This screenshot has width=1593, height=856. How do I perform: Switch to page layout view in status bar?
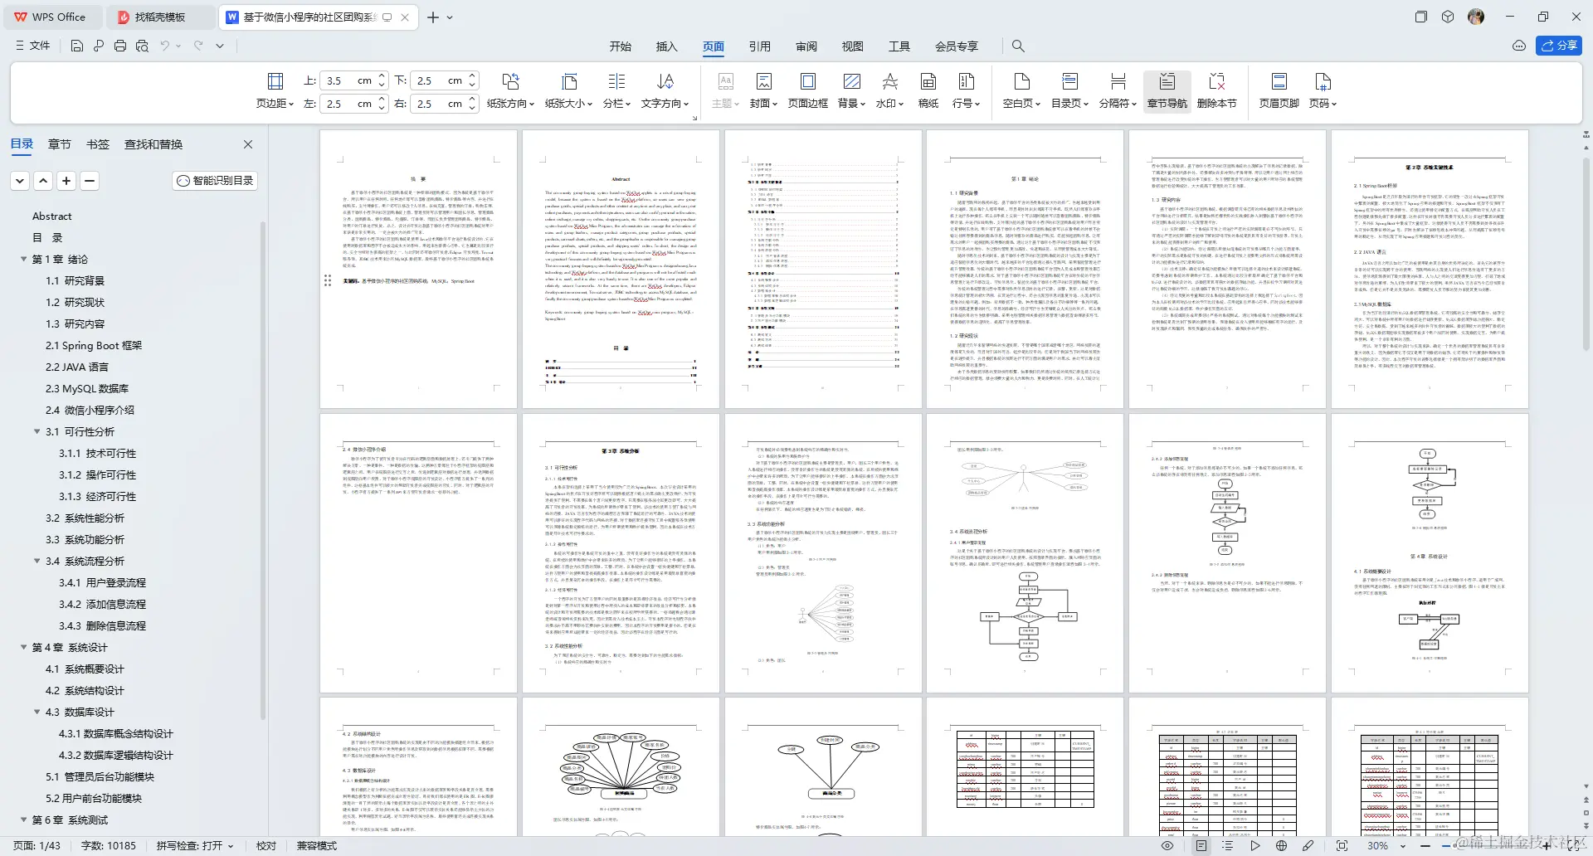(x=1201, y=845)
